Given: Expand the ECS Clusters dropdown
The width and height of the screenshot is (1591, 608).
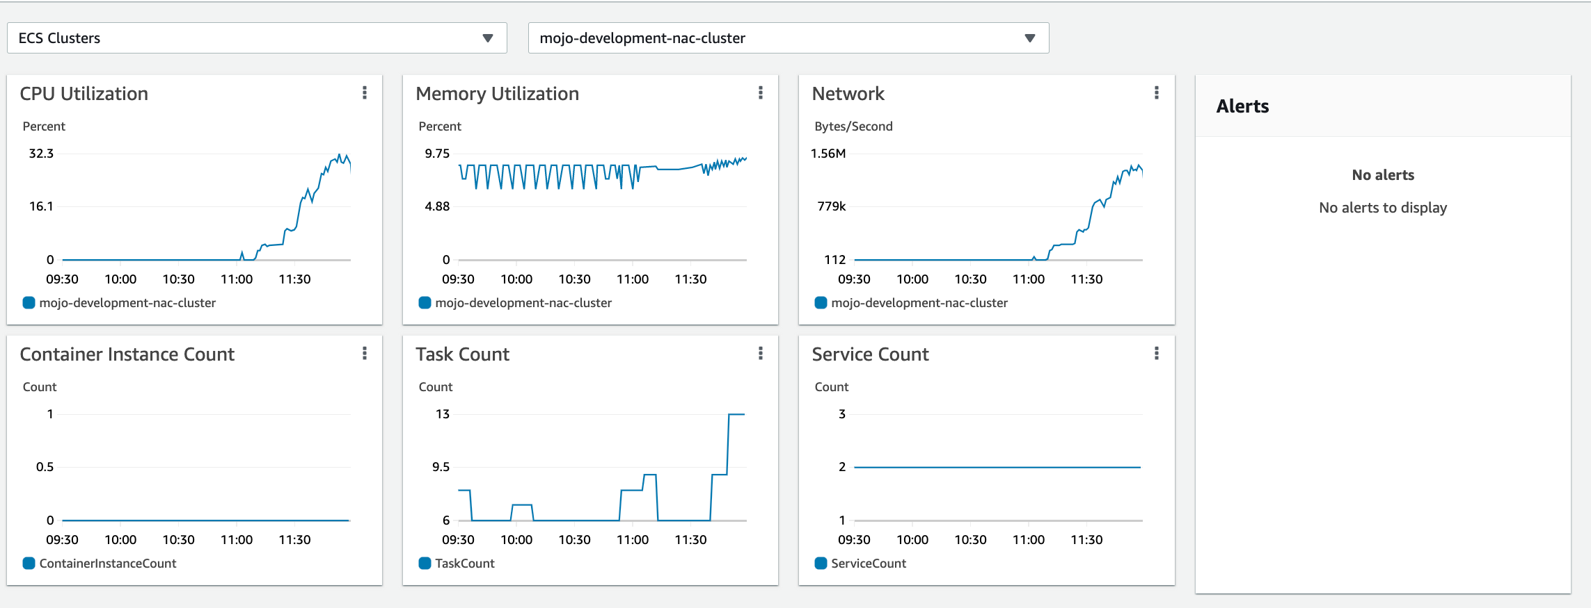Looking at the screenshot, I should (x=257, y=38).
